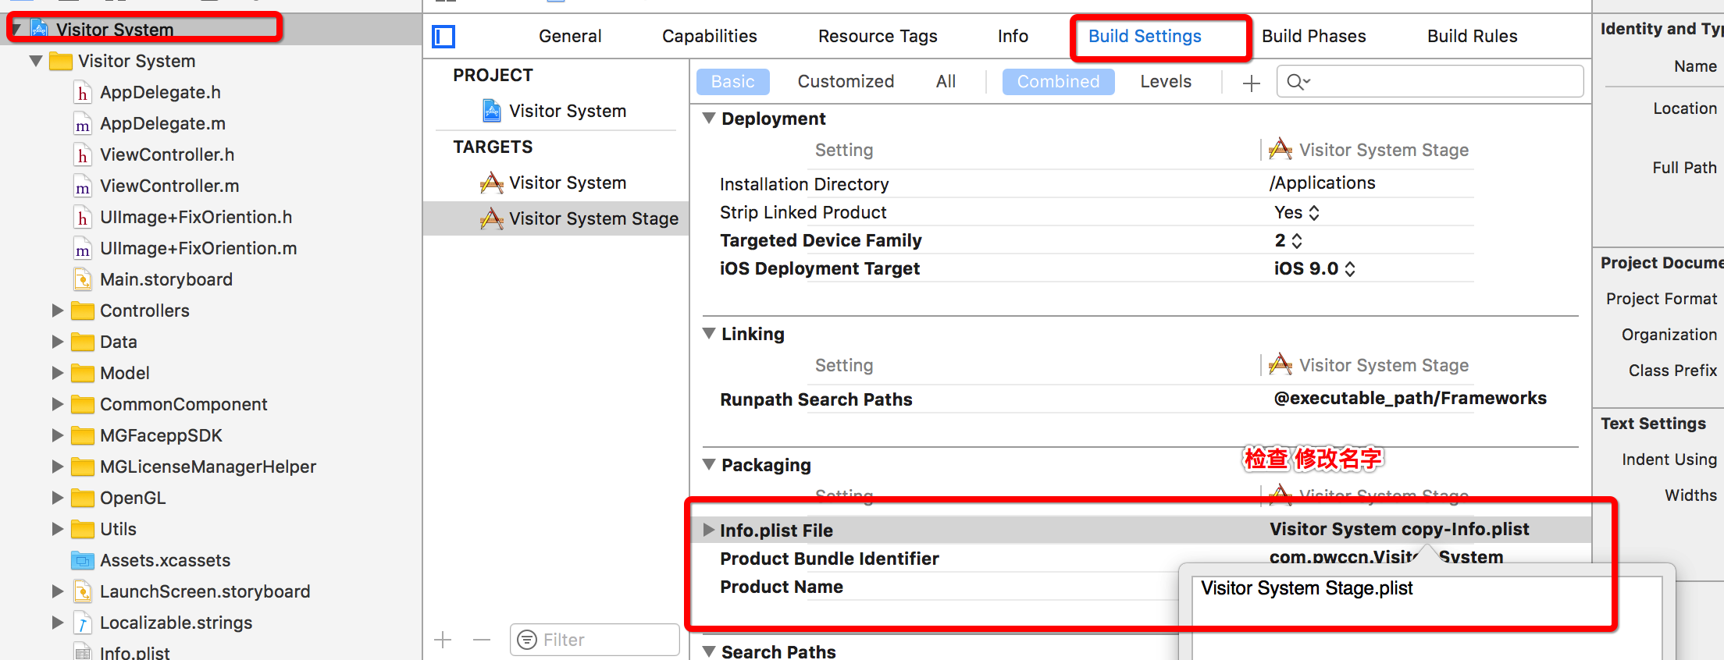This screenshot has height=660, width=1724.
Task: Toggle the targets list sidebar icon
Action: (443, 37)
